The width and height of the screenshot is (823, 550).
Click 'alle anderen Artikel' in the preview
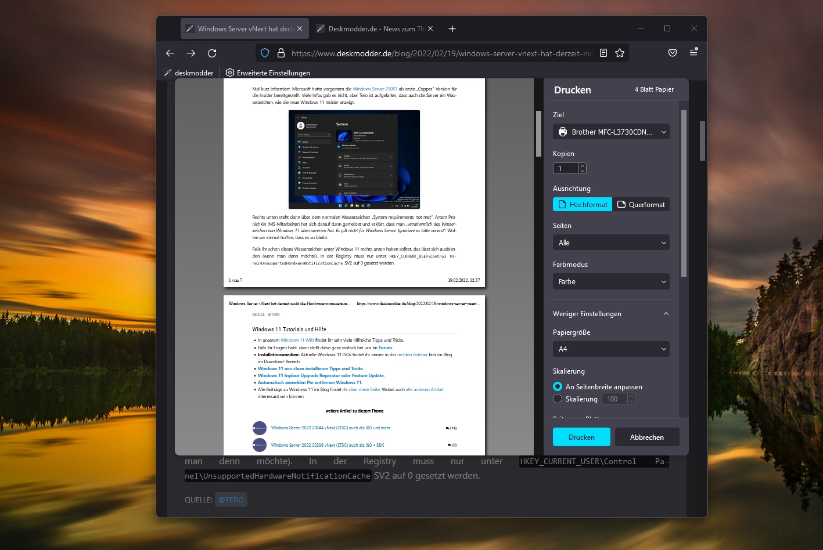[425, 389]
